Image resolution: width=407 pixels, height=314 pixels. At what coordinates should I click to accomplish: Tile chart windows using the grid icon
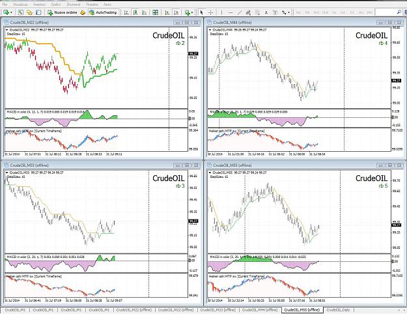pos(155,12)
